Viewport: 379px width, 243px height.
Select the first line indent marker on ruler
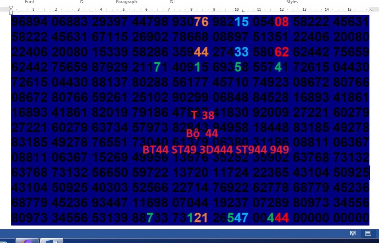11,8
